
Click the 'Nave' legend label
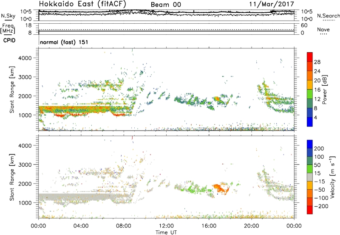[x=323, y=29]
